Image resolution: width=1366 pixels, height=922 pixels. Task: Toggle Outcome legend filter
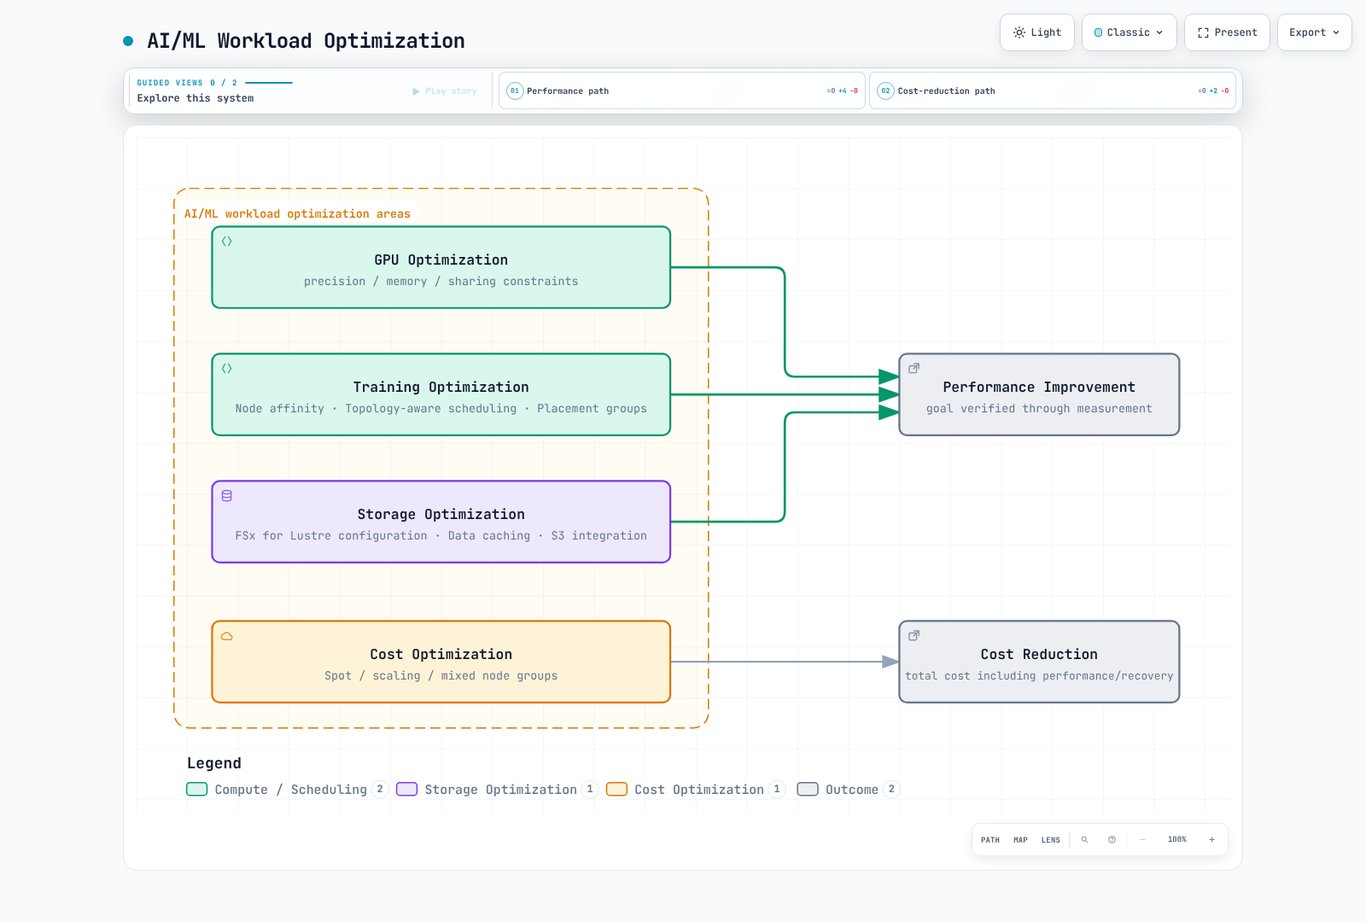(849, 790)
